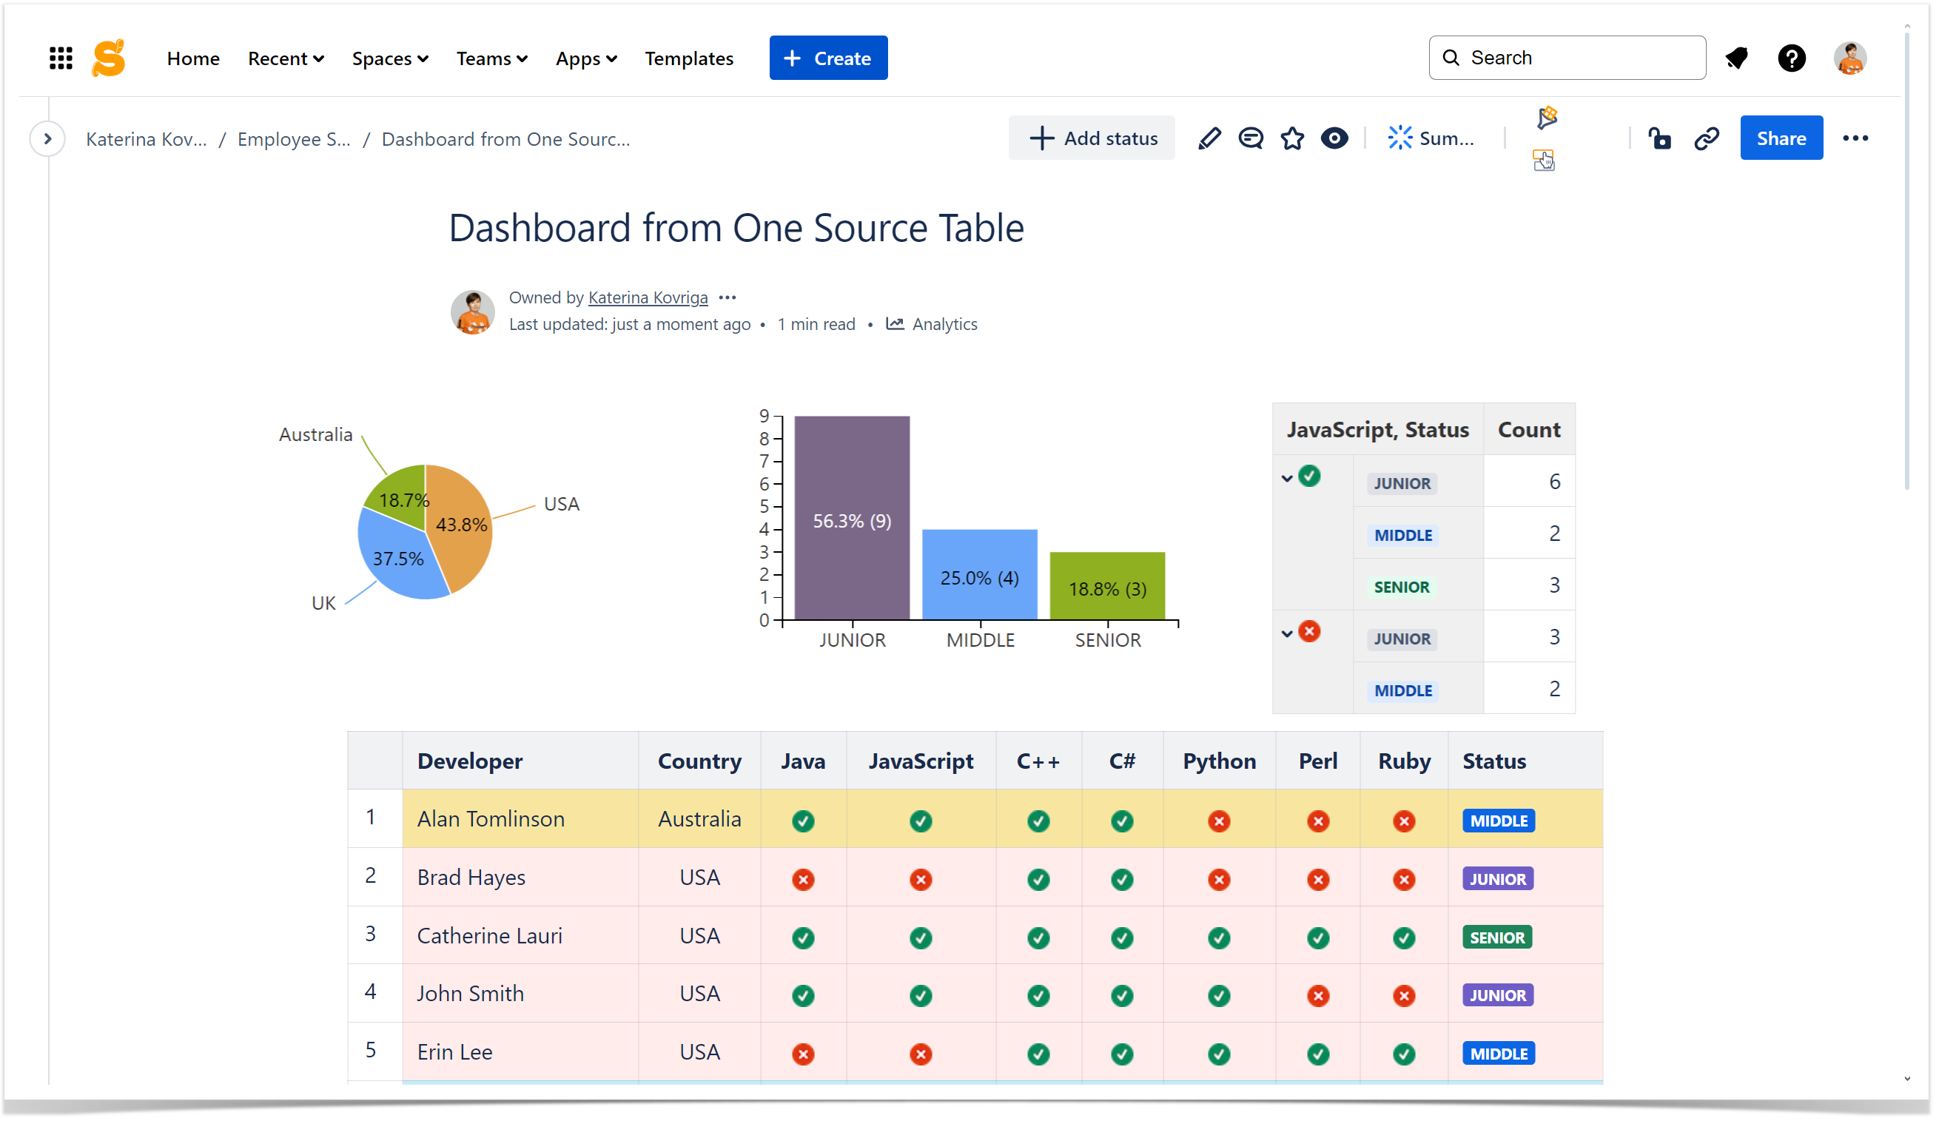Open the Spaces dropdown menu
Viewport: 1939px width, 1121px height.
[389, 58]
